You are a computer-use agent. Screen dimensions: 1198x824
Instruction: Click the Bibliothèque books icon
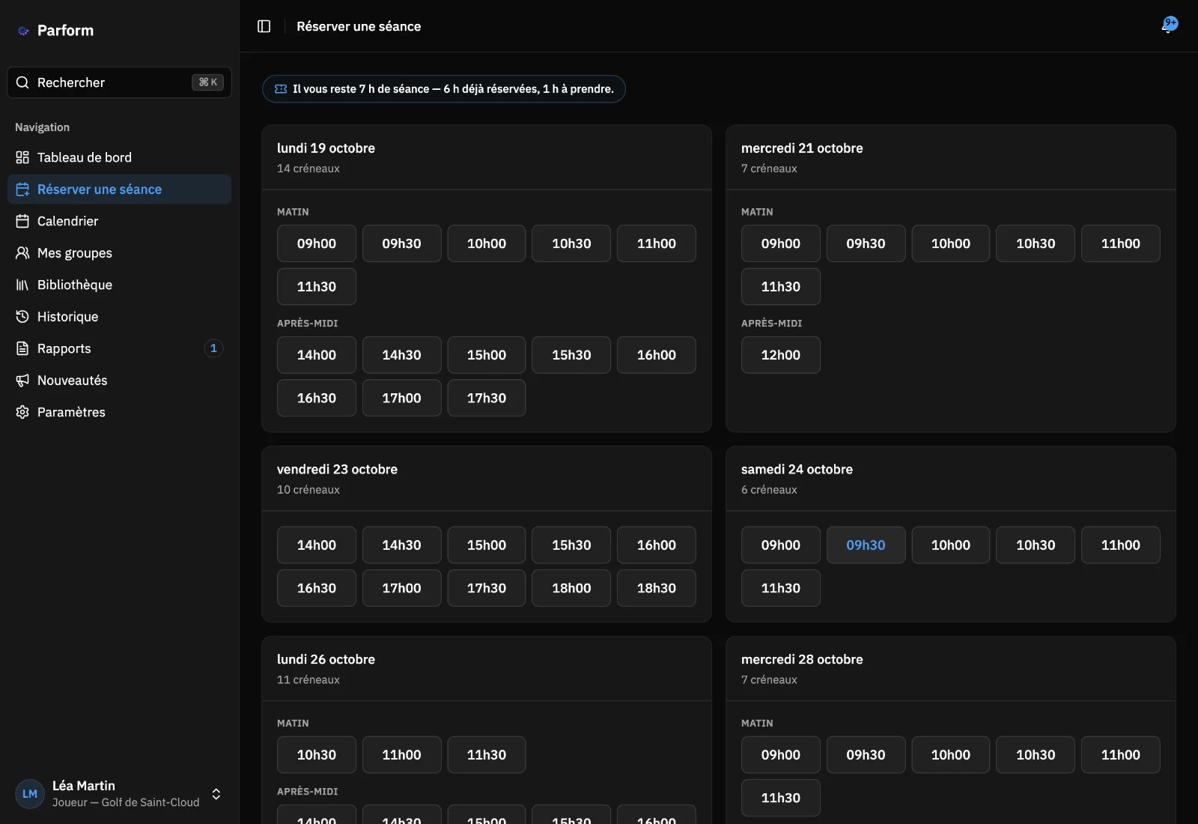(22, 285)
